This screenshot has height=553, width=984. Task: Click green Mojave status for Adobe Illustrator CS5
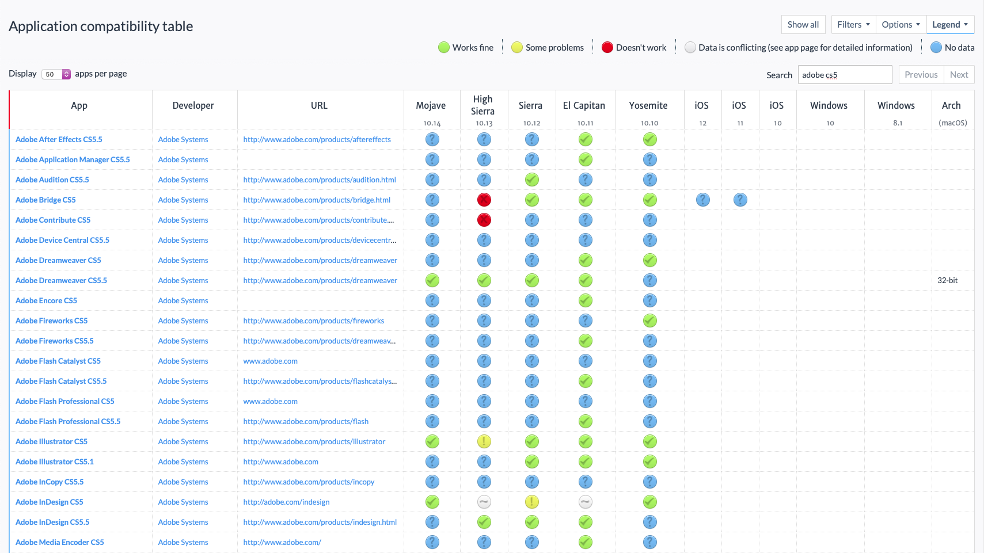point(432,441)
